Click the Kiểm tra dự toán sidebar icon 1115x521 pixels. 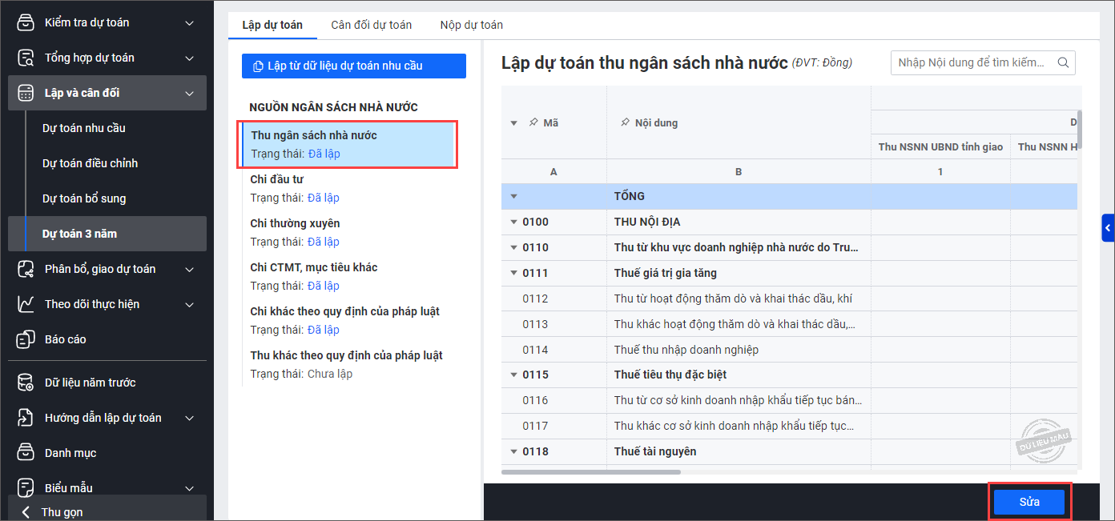pos(26,22)
